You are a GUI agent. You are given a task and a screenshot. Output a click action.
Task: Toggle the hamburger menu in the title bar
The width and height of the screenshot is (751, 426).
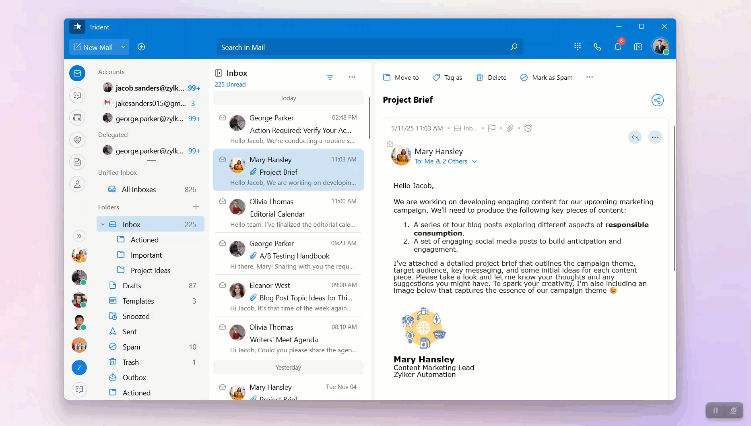(x=77, y=27)
